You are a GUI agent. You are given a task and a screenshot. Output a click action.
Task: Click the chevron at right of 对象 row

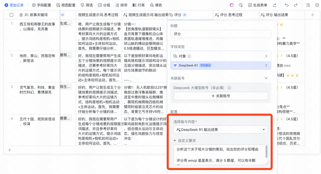[x=266, y=56]
